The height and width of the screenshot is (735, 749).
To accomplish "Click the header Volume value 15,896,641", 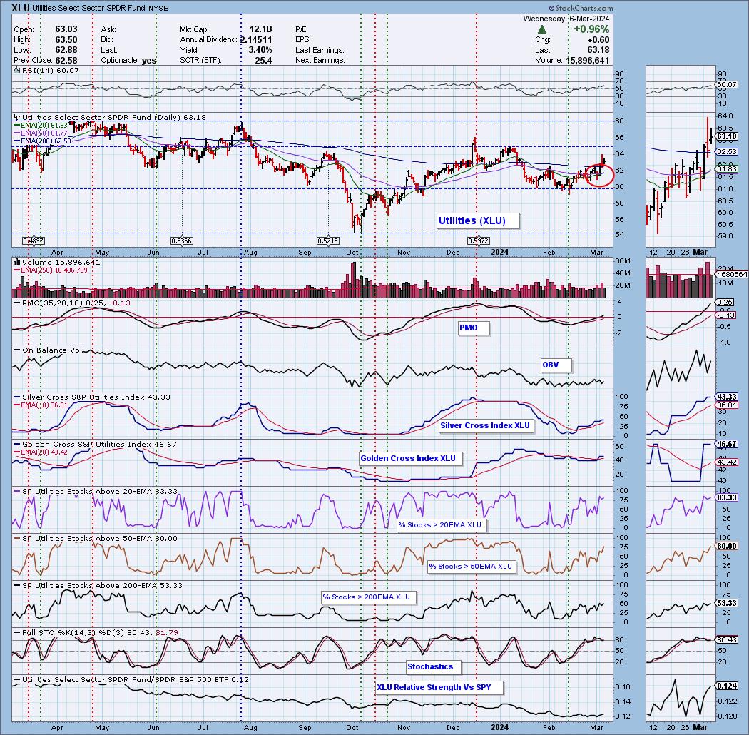I will pos(587,60).
